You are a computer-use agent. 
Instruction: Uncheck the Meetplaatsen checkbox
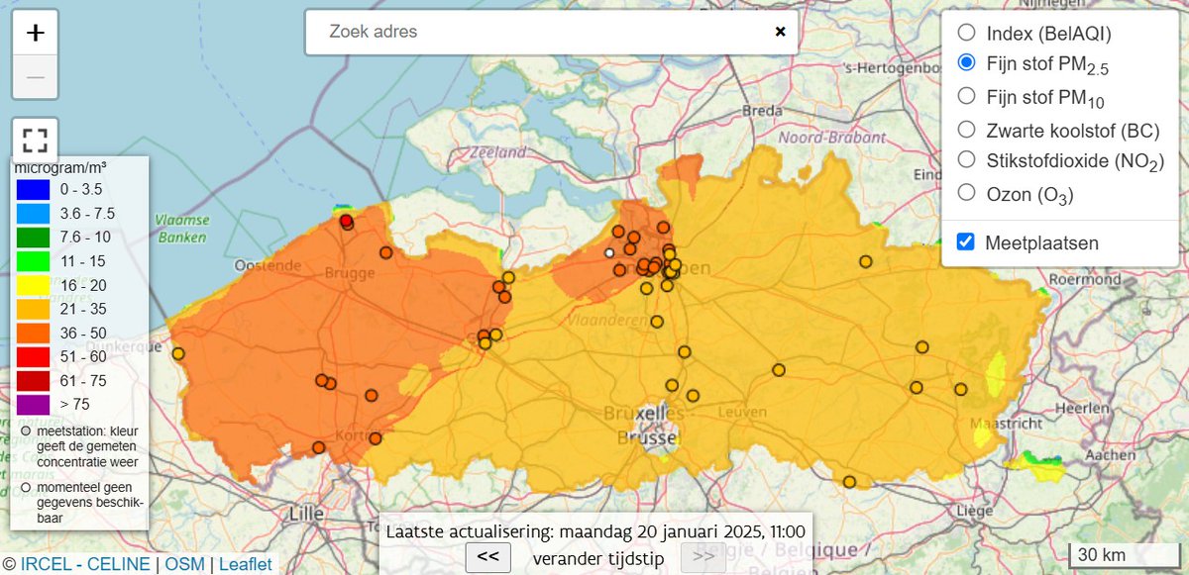(x=966, y=242)
